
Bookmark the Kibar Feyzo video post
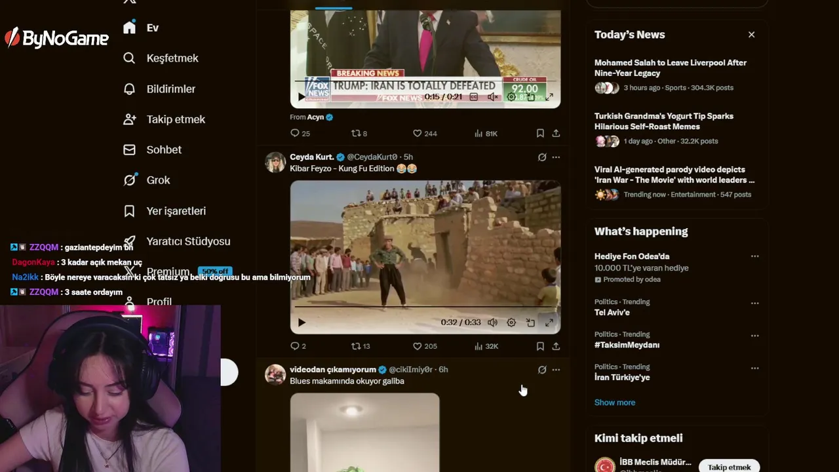(540, 346)
